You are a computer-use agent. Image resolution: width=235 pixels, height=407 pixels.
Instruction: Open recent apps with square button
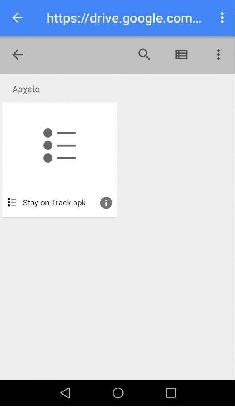click(x=171, y=393)
